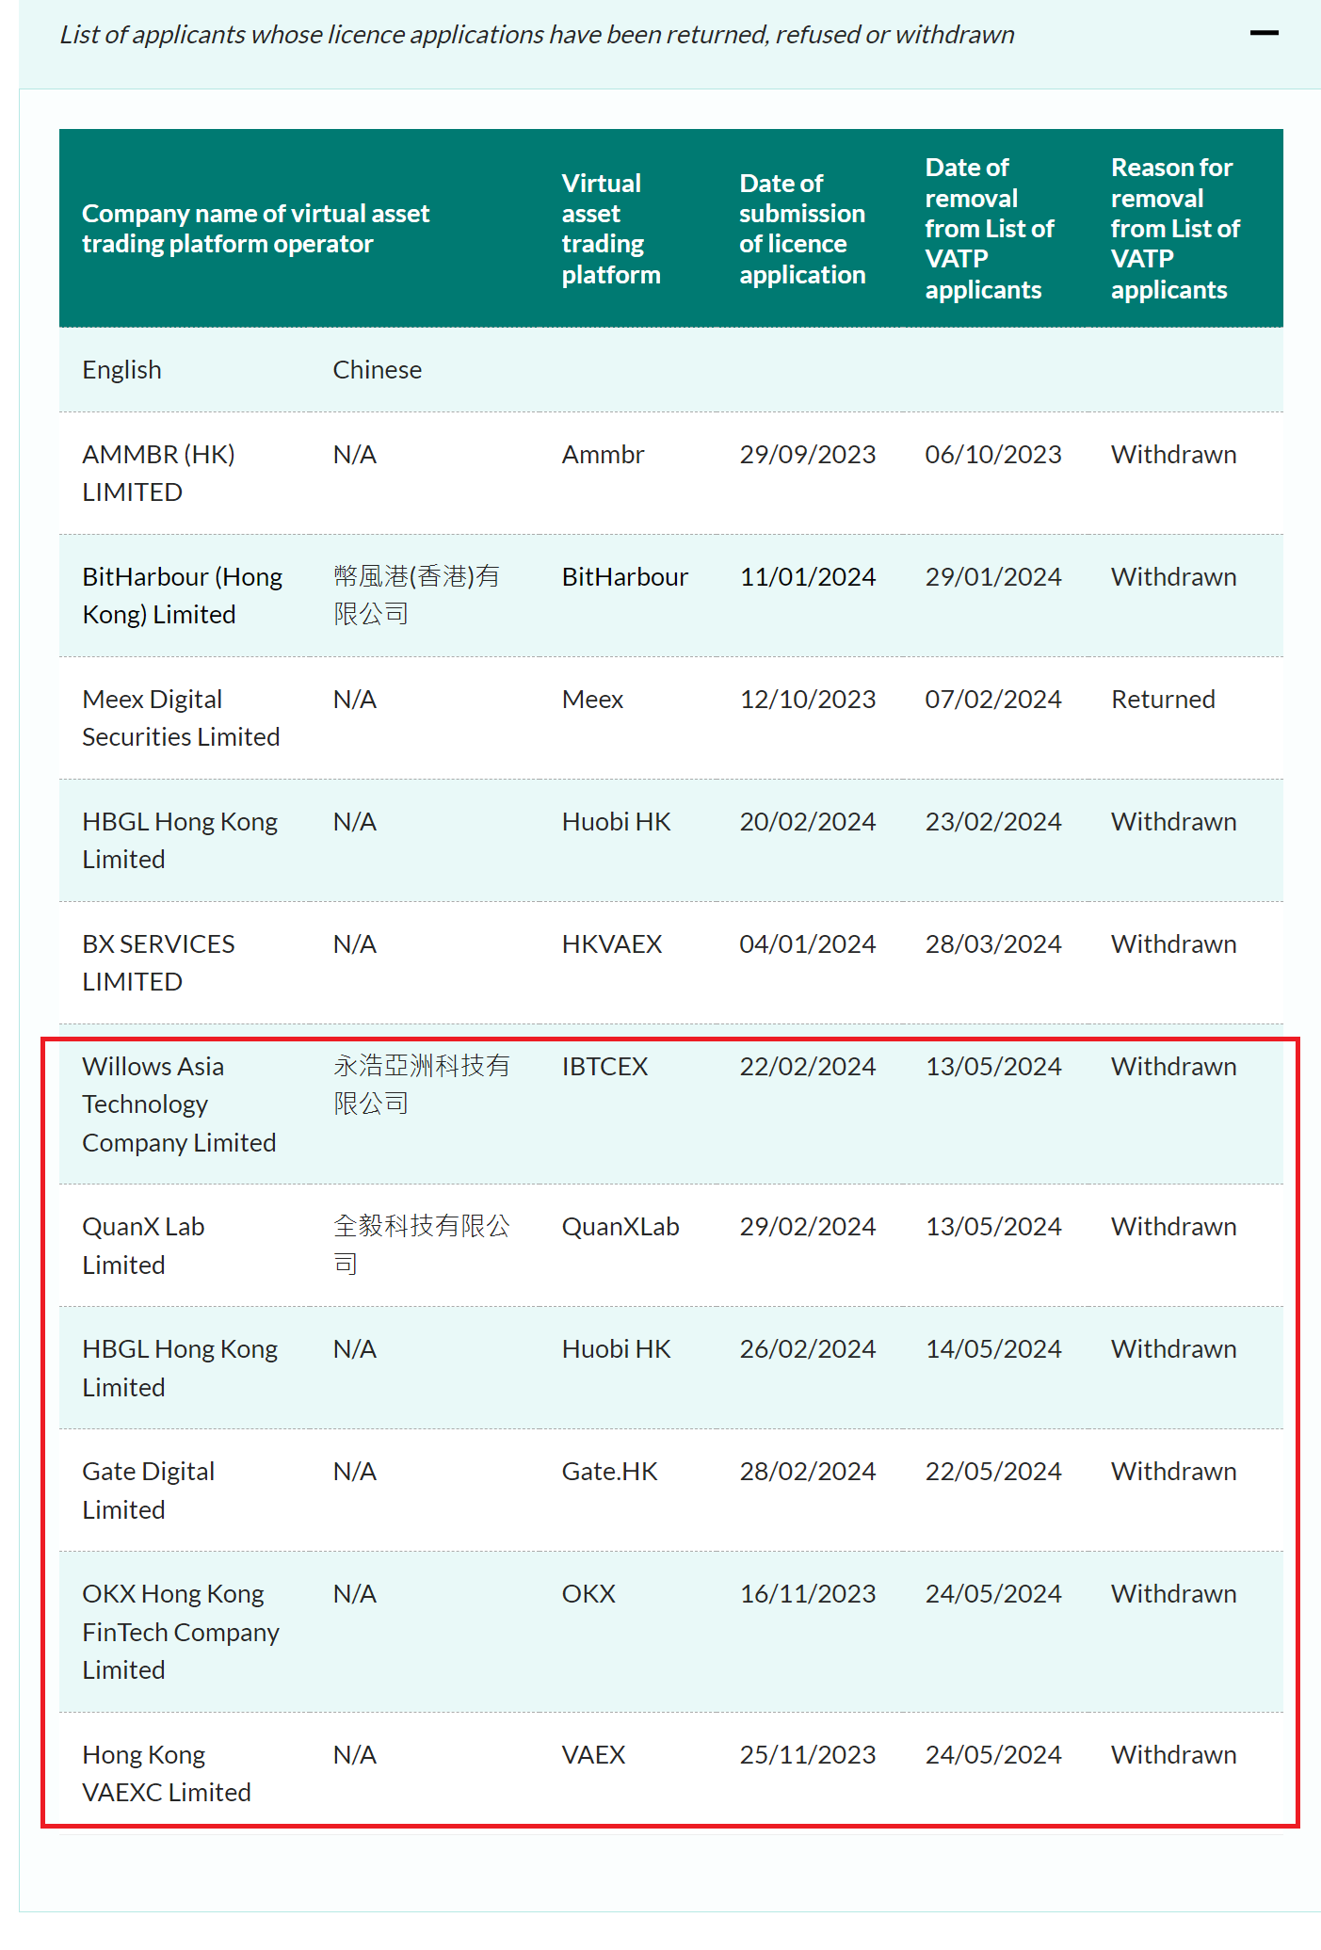This screenshot has height=1950, width=1321.
Task: Click the HKVAEX platform name
Action: pyautogui.click(x=612, y=944)
